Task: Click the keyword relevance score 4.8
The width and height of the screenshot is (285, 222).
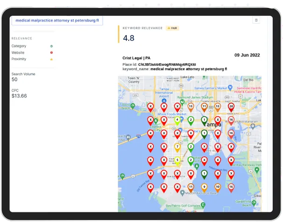Action: pyautogui.click(x=129, y=38)
